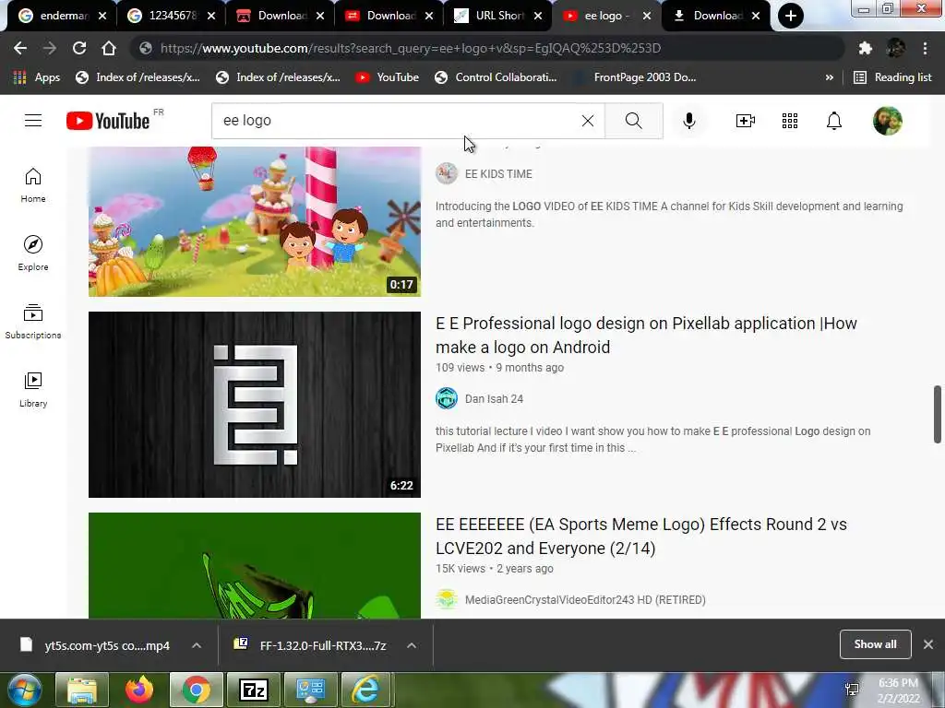Open the green EA Sports meme thumbnail
Image resolution: width=945 pixels, height=708 pixels.
[255, 566]
